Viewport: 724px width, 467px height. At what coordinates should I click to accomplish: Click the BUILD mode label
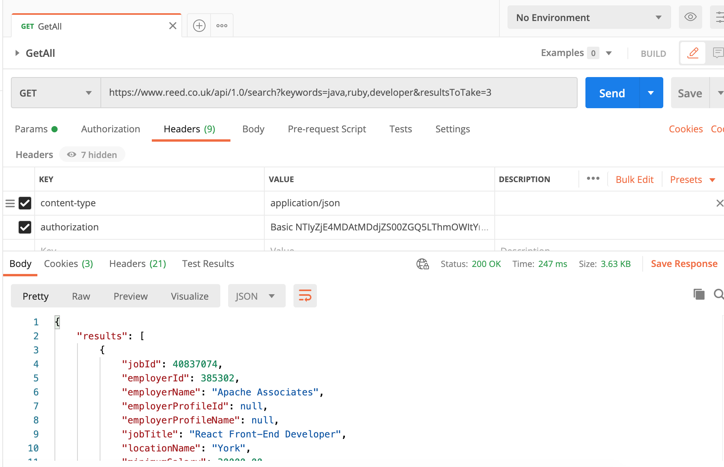(x=654, y=54)
